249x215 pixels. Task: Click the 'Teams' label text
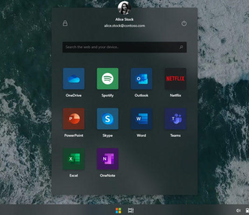(x=175, y=135)
